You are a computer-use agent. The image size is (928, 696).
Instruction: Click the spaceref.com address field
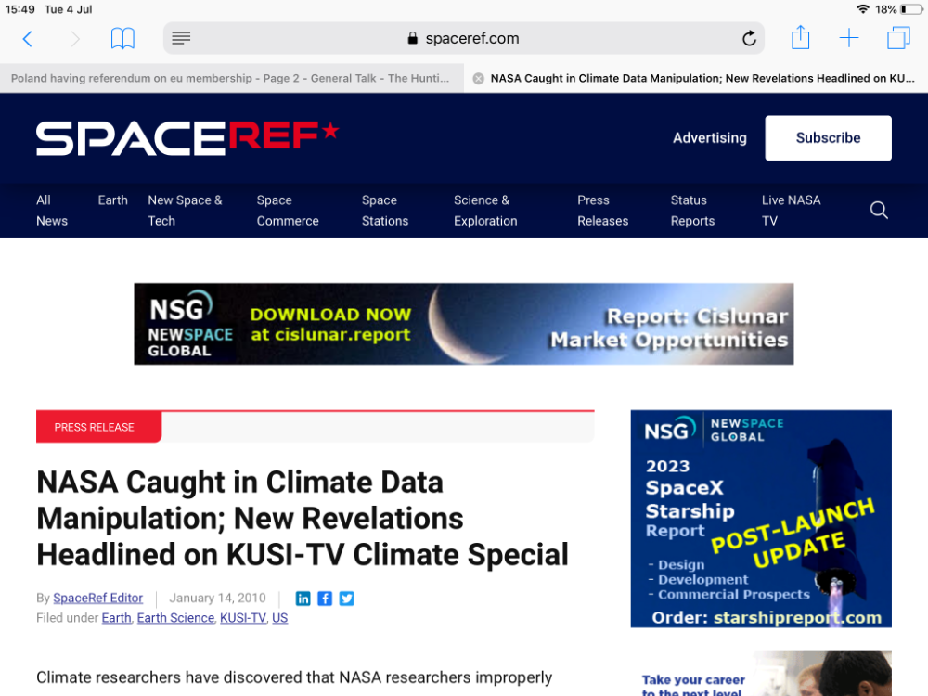(464, 38)
